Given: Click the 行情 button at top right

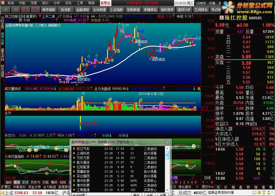Looking at the screenshot, I should [x=212, y=3].
